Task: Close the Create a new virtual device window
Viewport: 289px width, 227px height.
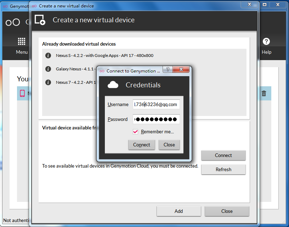Action: pyautogui.click(x=249, y=4)
